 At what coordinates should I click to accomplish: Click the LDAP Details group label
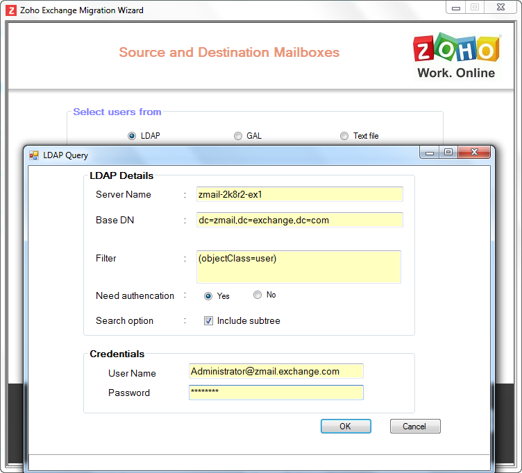click(121, 175)
